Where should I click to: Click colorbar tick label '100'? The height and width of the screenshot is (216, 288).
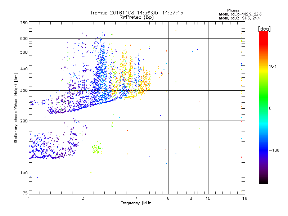click(273, 66)
